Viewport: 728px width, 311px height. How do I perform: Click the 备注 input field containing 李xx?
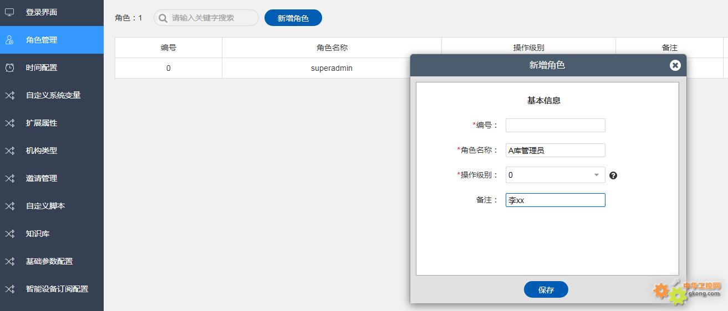coord(556,200)
